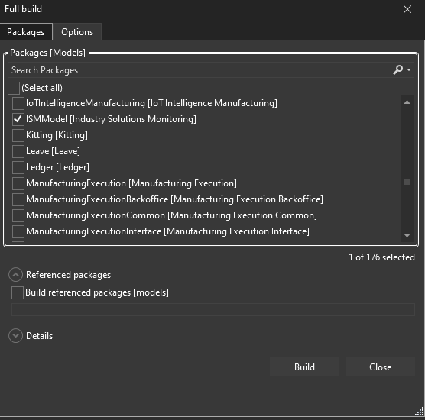Click the search magnifier icon
Image resolution: width=425 pixels, height=420 pixels.
pos(397,69)
